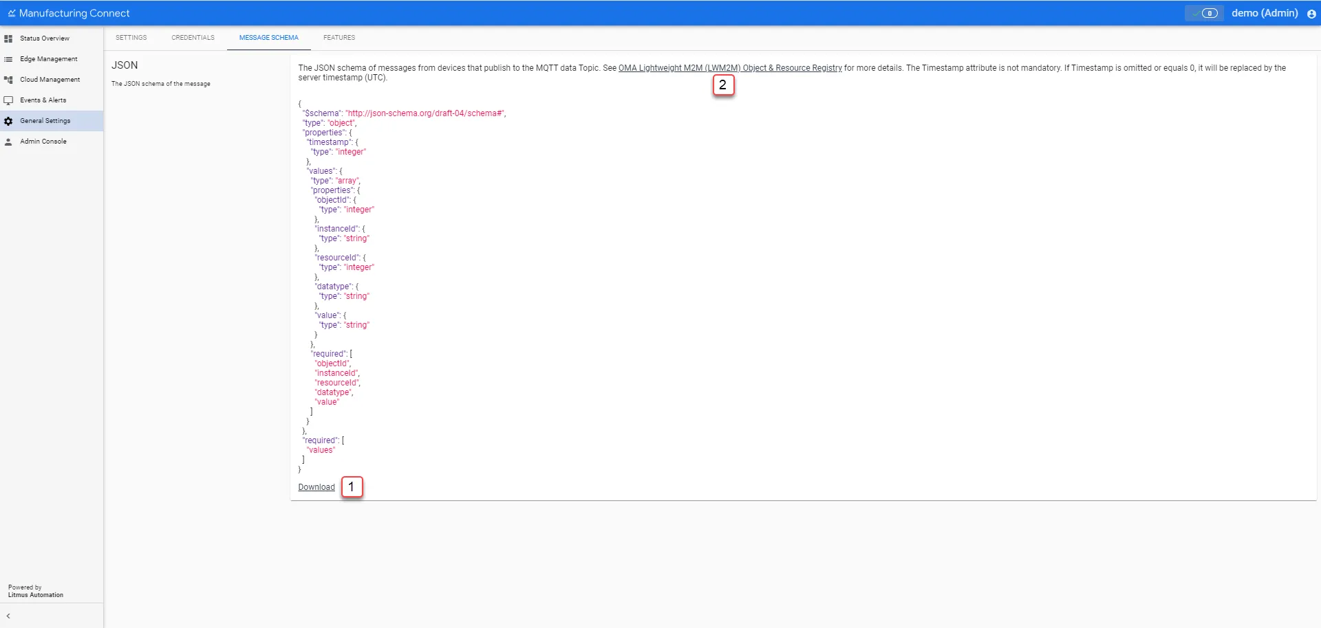
Task: Click the Edge Management list icon
Action: (x=8, y=59)
